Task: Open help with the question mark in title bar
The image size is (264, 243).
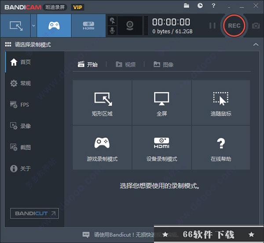Action: (213, 6)
